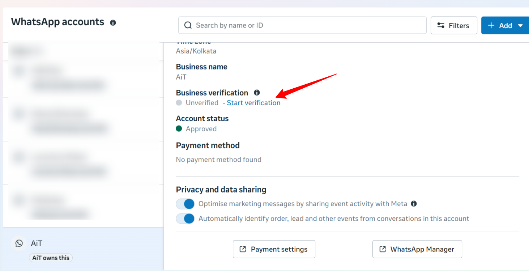Open the Business verification info tooltip icon
The width and height of the screenshot is (529, 271).
pyautogui.click(x=257, y=93)
